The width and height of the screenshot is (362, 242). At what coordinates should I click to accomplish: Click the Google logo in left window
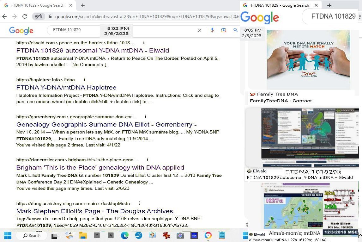click(x=21, y=30)
